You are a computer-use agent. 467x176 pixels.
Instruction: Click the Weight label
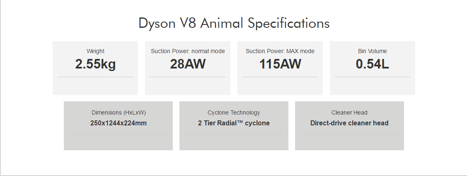[x=95, y=51]
